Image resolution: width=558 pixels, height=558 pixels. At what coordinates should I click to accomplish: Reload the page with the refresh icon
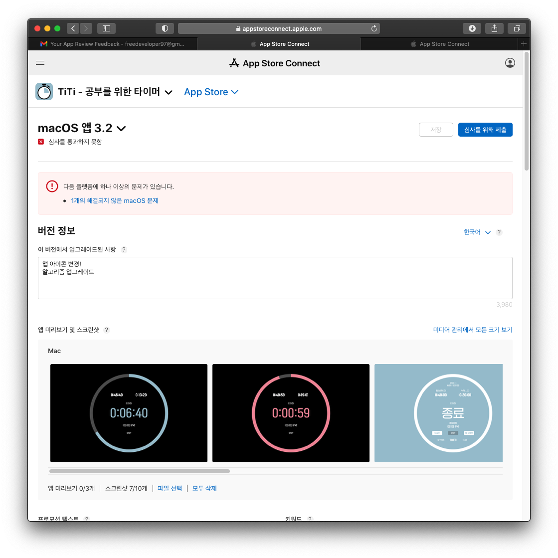pos(374,28)
